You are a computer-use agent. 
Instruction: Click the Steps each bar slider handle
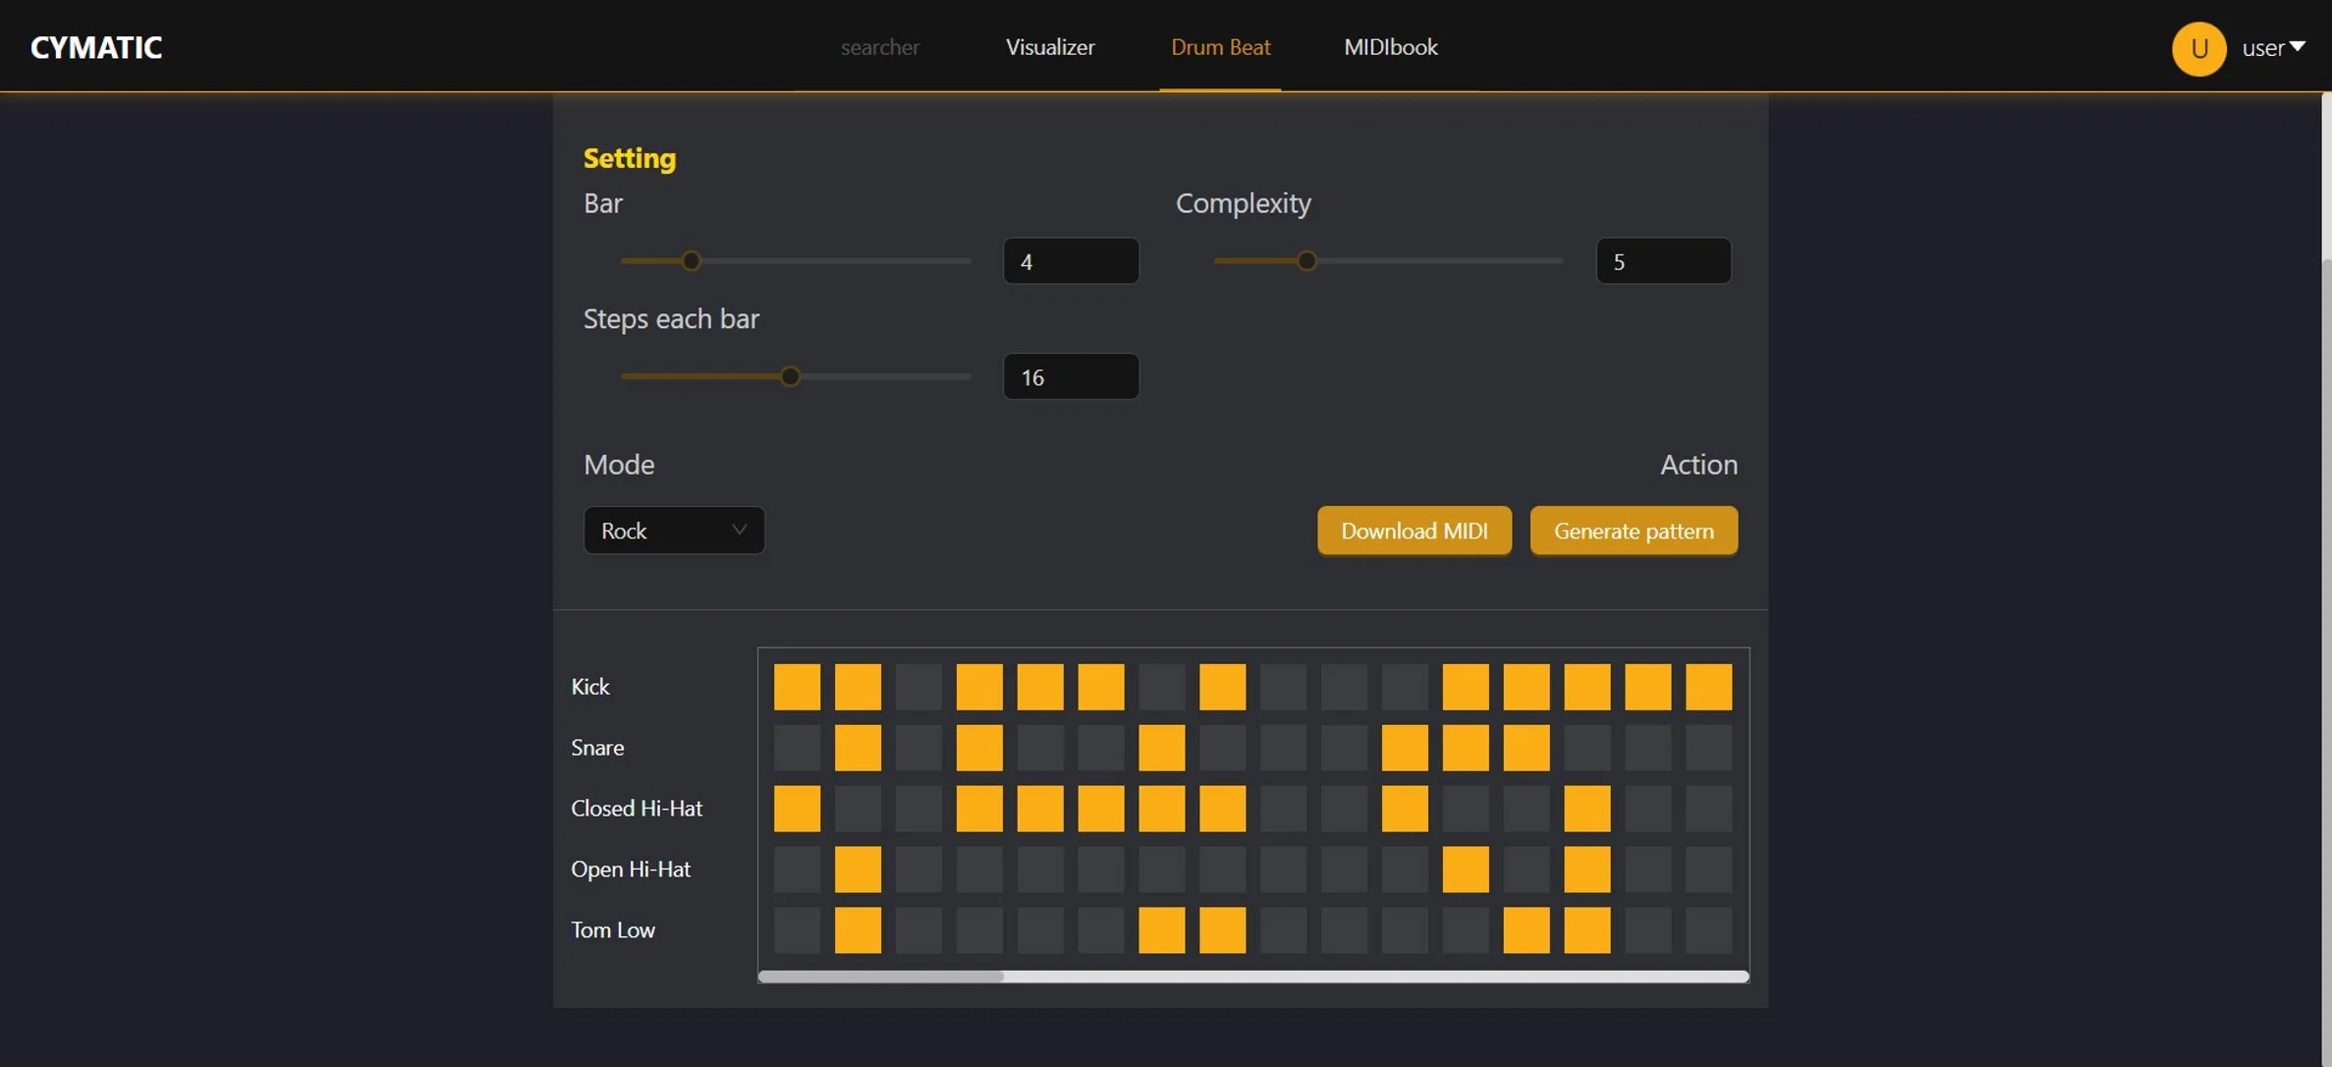[790, 376]
